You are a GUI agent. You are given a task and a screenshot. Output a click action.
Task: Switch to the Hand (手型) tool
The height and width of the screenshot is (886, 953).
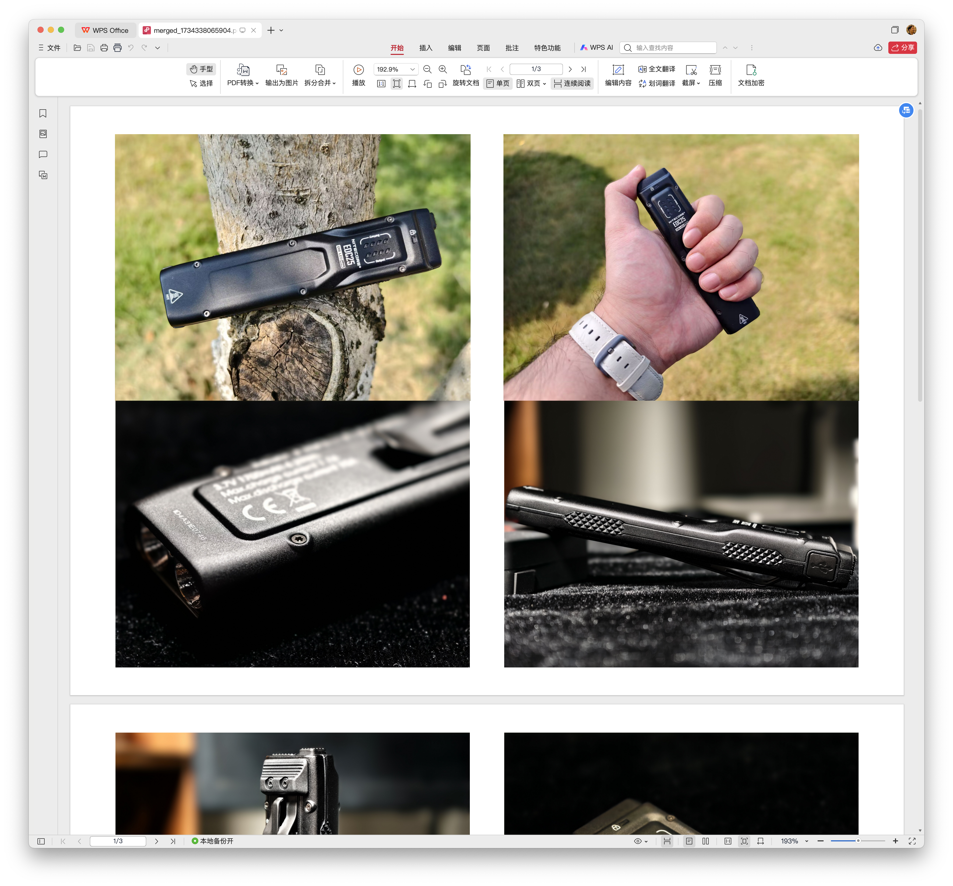pos(201,69)
